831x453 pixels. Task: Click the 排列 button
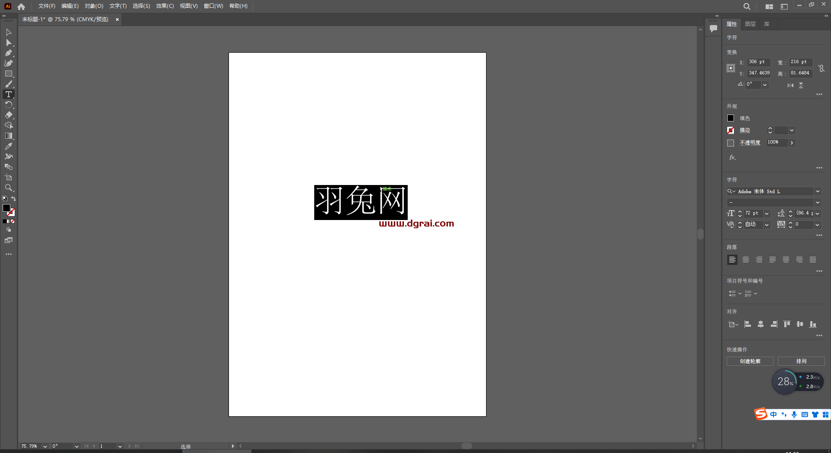click(801, 361)
